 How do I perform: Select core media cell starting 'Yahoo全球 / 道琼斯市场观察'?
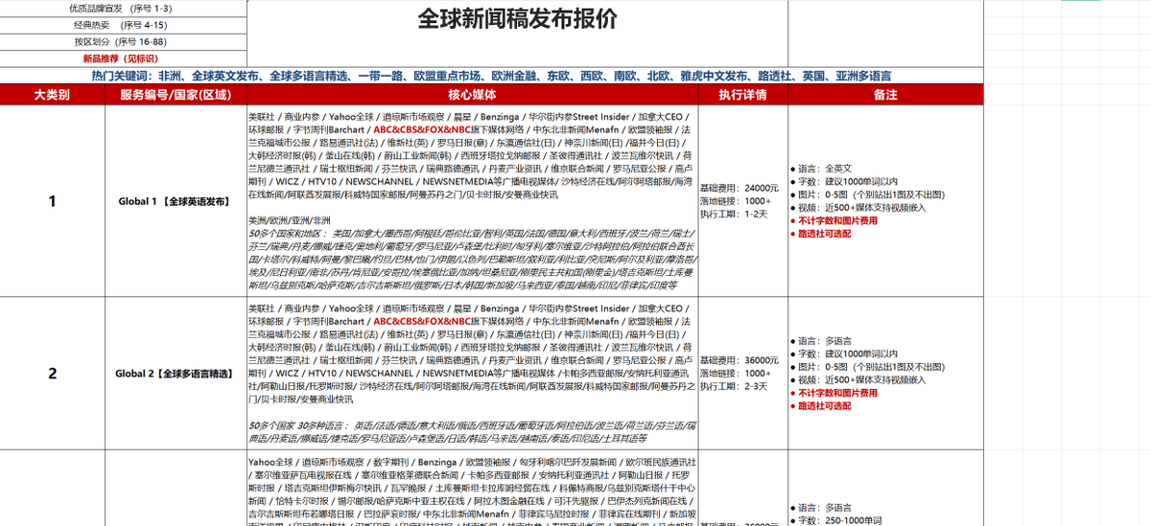(x=472, y=488)
